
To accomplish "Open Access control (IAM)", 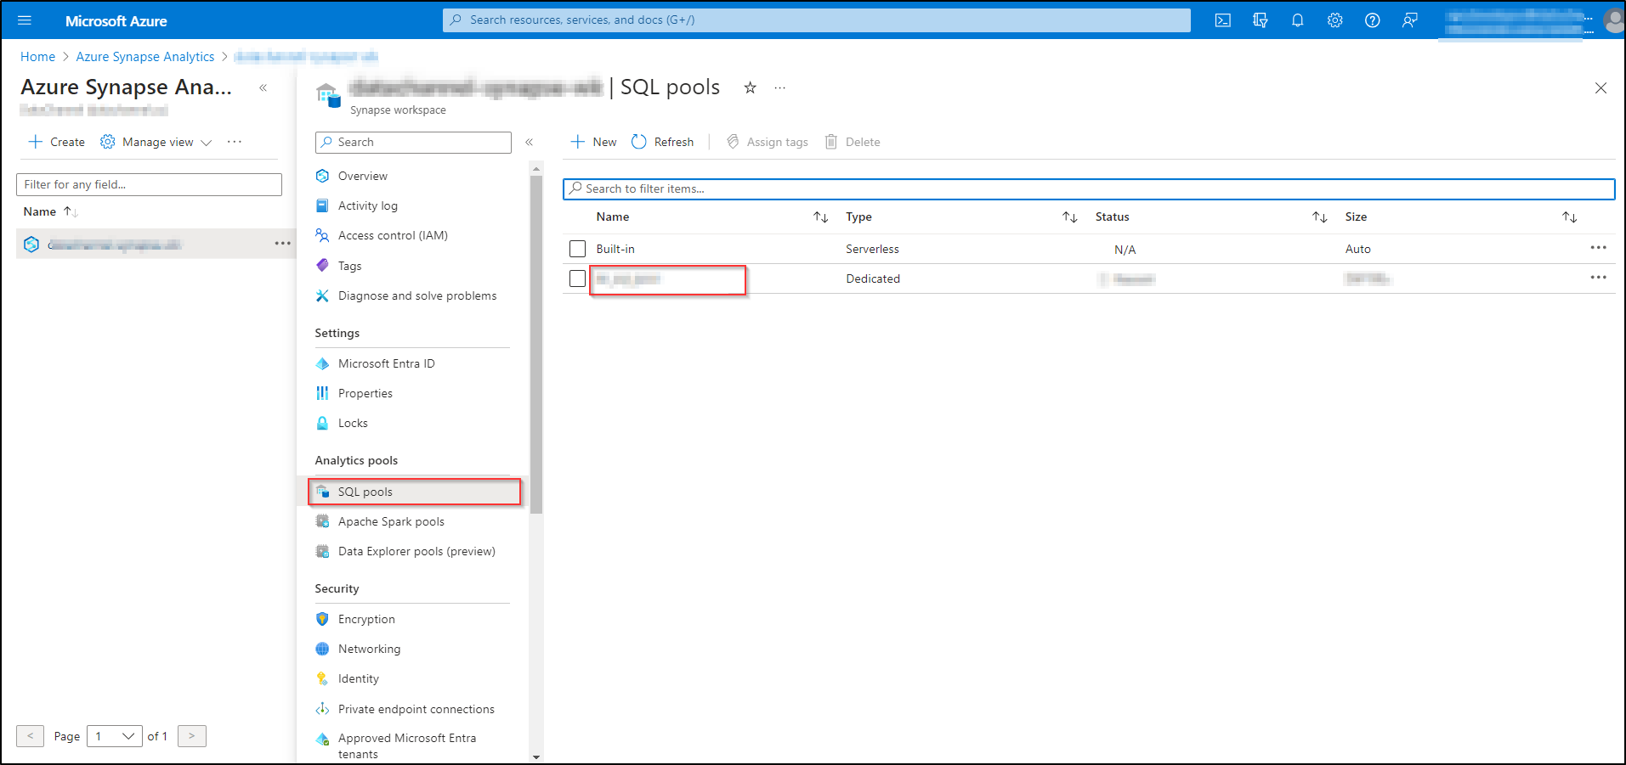I will pyautogui.click(x=393, y=235).
